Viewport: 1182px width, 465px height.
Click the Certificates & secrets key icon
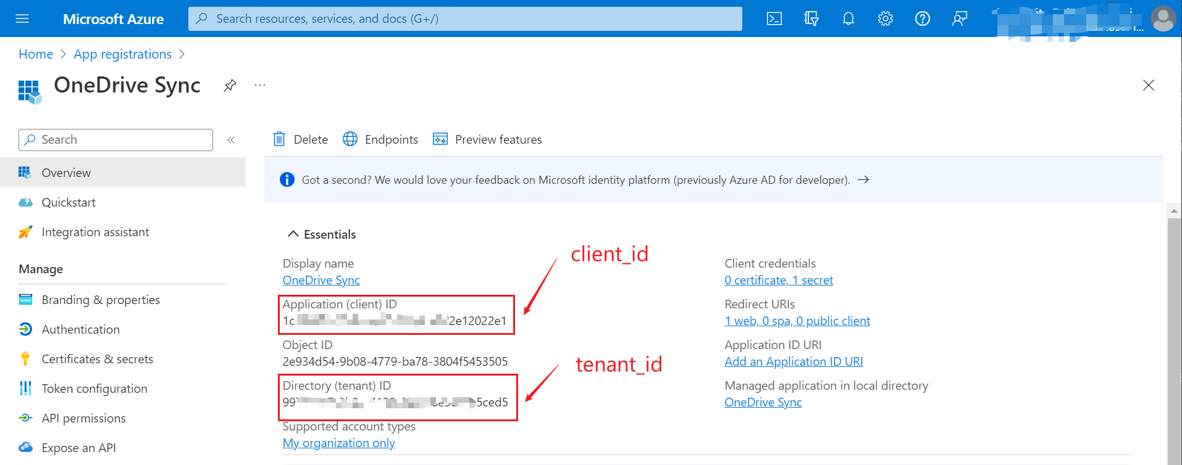[x=25, y=359]
